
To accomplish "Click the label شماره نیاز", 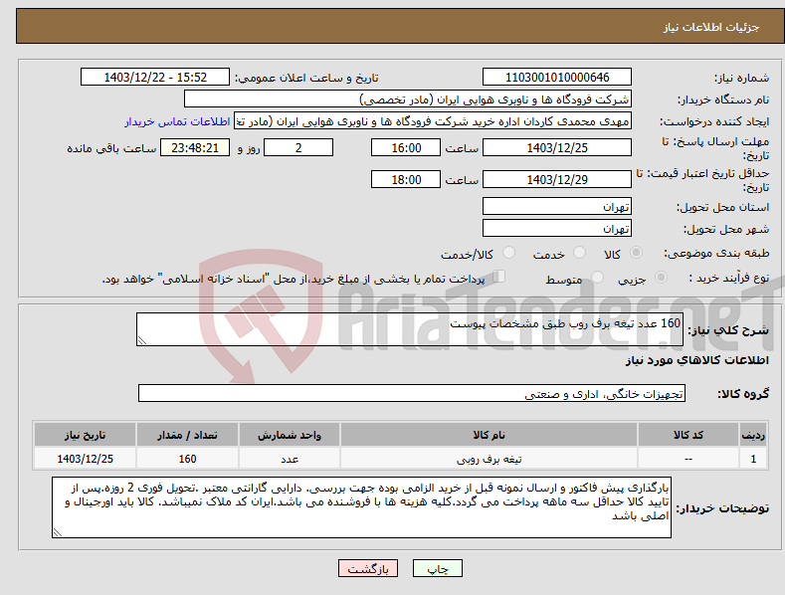I will [741, 79].
